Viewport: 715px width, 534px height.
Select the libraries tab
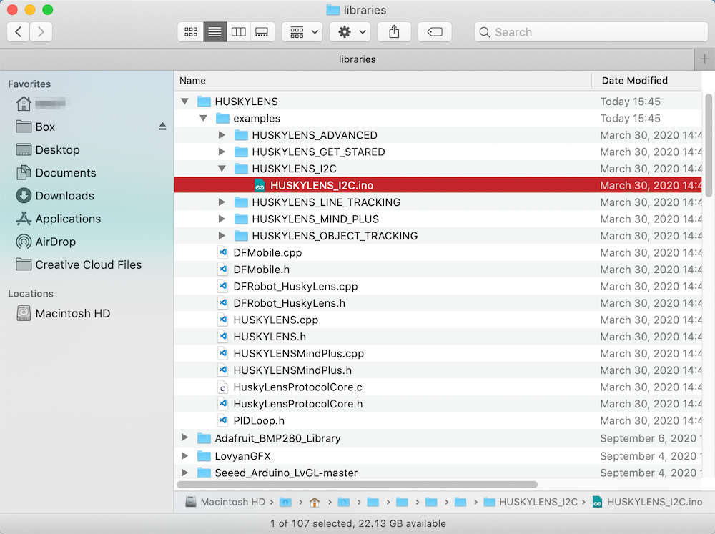tap(347, 59)
